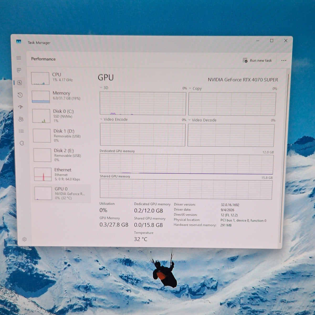Select CPU in the performance list
315x315 pixels.
pyautogui.click(x=61, y=78)
